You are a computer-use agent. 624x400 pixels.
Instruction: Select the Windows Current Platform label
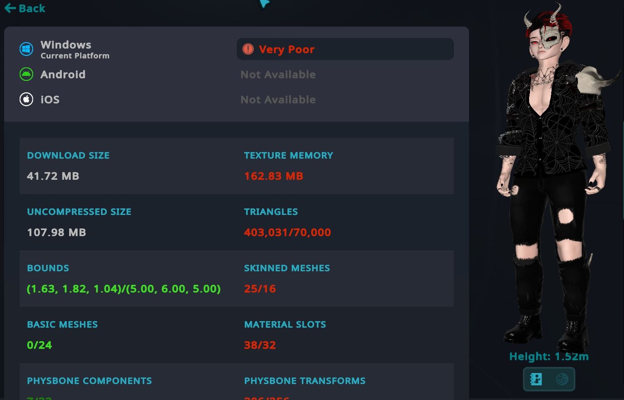tap(75, 49)
